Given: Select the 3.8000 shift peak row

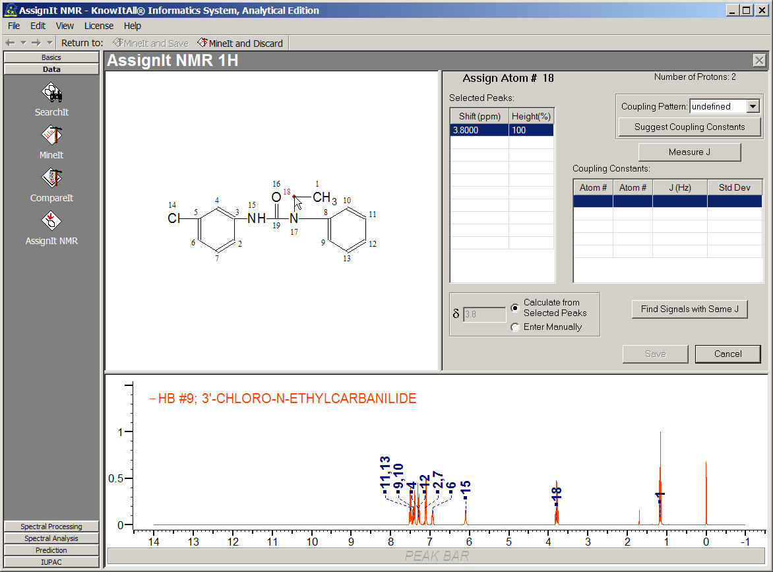Looking at the screenshot, I should (502, 130).
